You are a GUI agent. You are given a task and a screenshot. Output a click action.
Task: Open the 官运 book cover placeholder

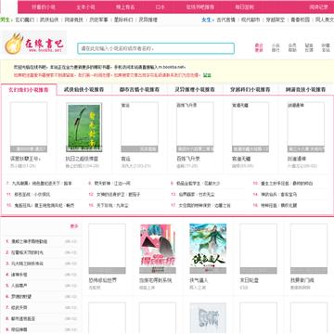click(x=139, y=127)
